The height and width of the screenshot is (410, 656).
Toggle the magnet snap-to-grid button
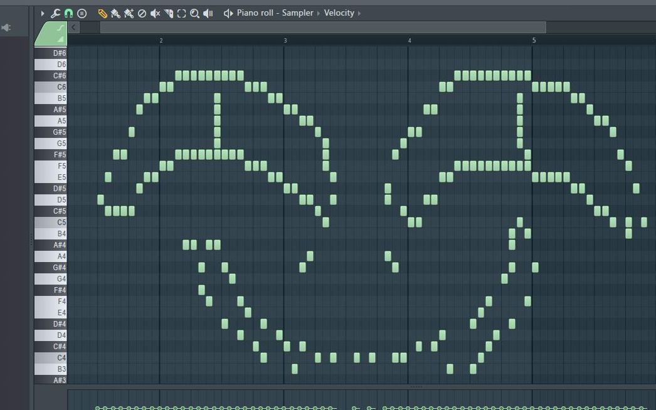(x=68, y=13)
